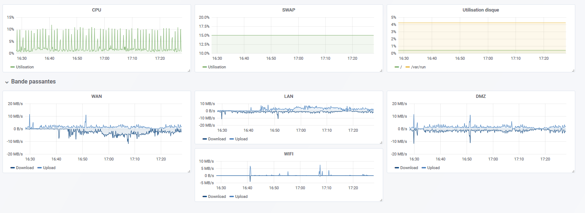Toggle the Upload series label in DMZ legend
Viewport: 585px width, 213px height.
point(434,168)
